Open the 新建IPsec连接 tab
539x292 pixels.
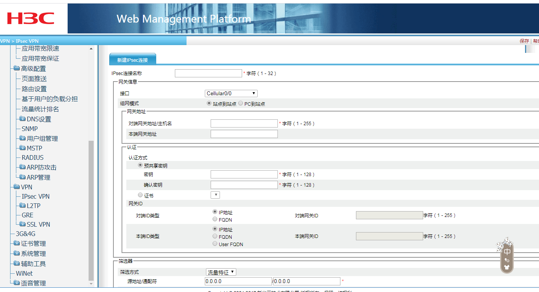(133, 60)
